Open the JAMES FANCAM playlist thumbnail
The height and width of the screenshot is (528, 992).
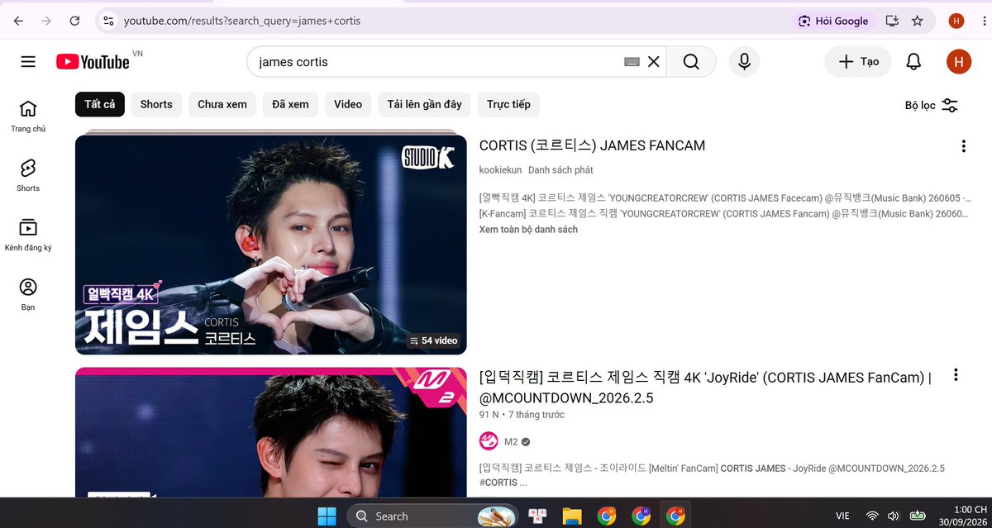coord(271,245)
